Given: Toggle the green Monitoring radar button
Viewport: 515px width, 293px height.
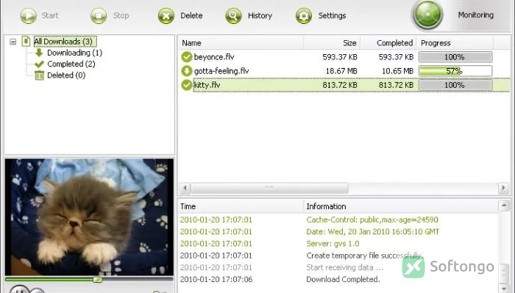Looking at the screenshot, I should pyautogui.click(x=427, y=15).
